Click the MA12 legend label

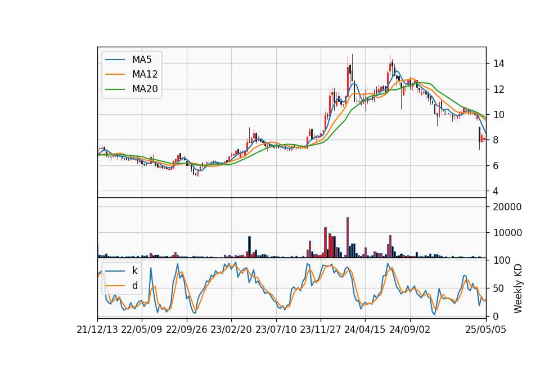pyautogui.click(x=145, y=74)
